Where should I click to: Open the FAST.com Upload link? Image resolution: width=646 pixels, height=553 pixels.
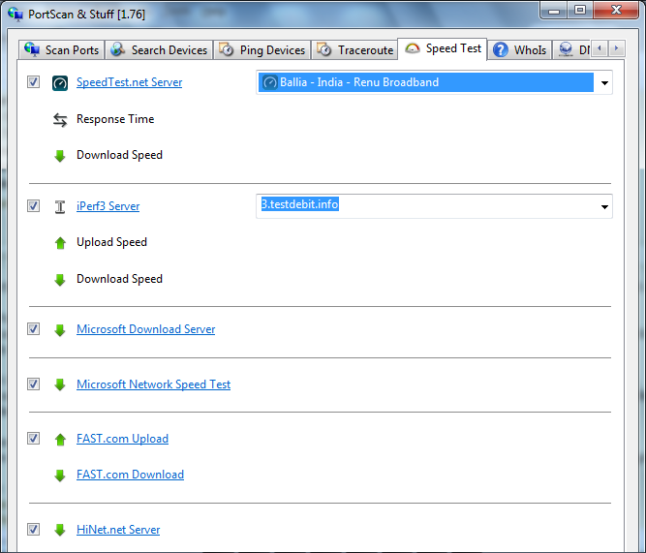[122, 439]
